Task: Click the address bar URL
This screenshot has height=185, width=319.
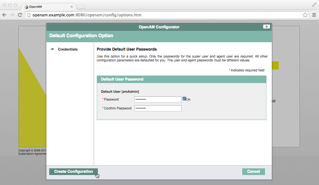Action: pyautogui.click(x=87, y=15)
